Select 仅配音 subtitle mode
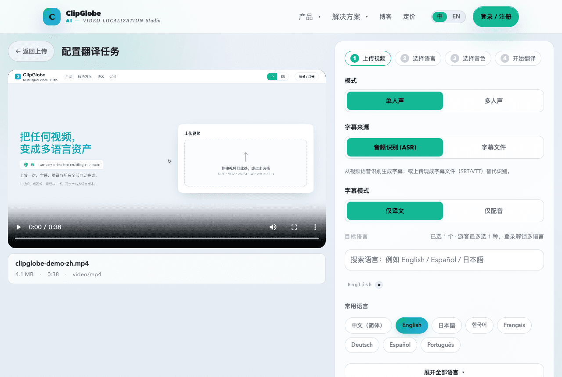 point(494,211)
